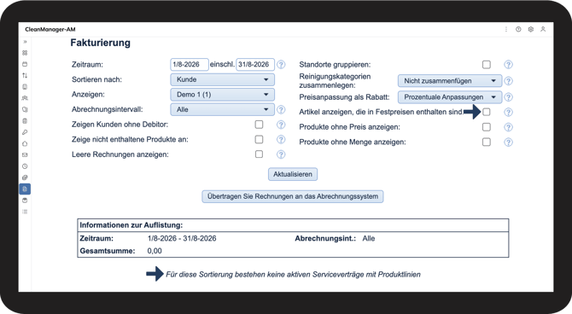572x314 pixels.
Task: Open the Nicht zusammenfügen dropdown
Action: pyautogui.click(x=450, y=81)
